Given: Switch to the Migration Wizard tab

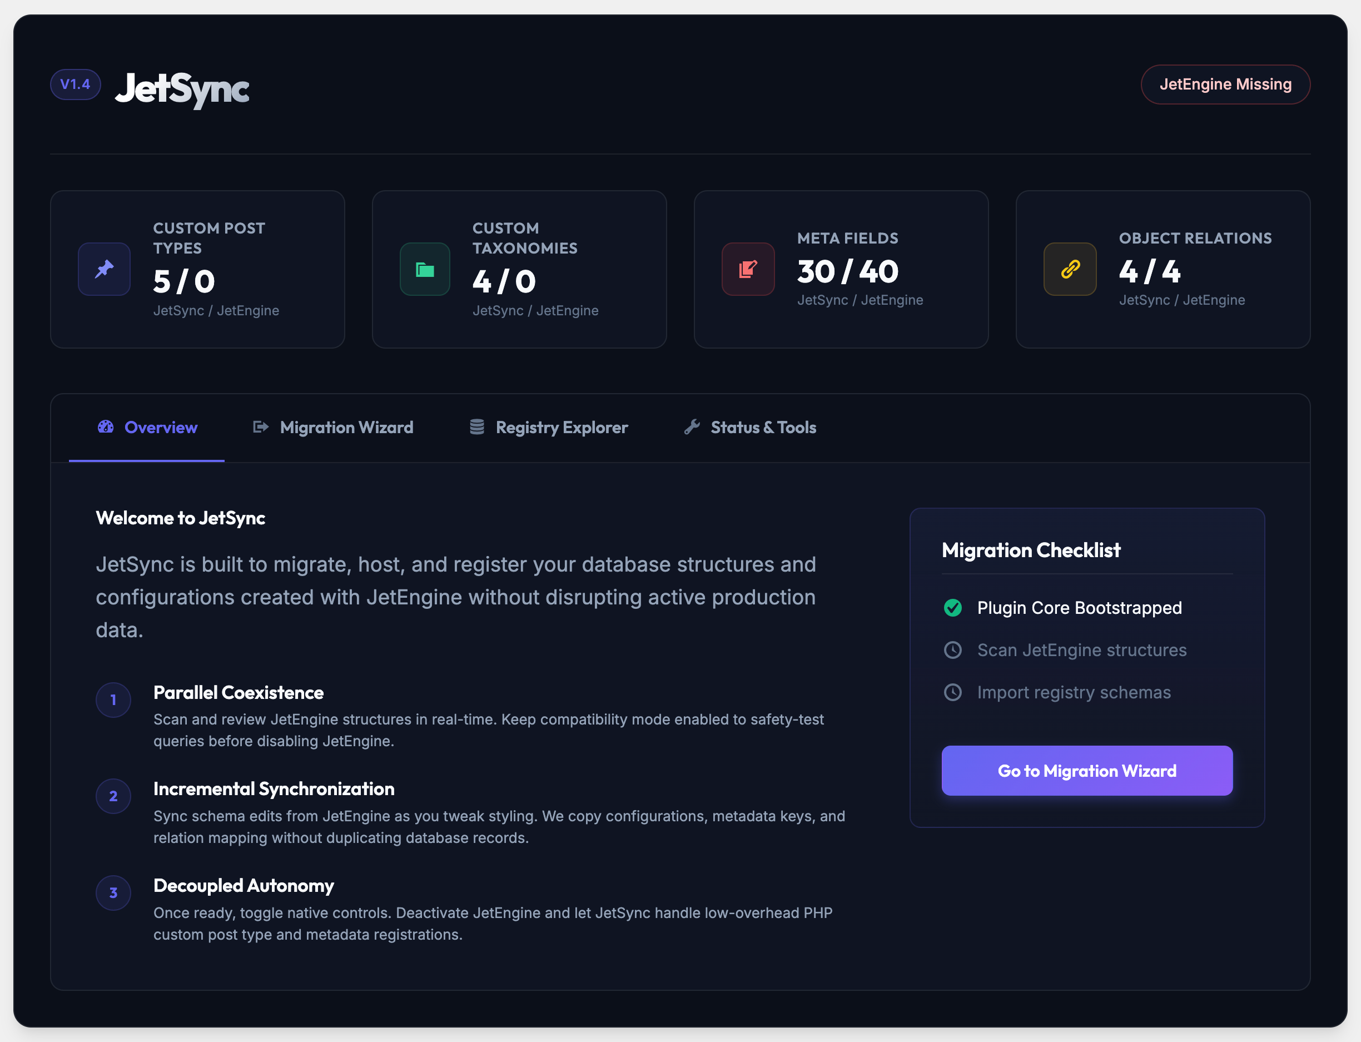Looking at the screenshot, I should click(x=333, y=428).
